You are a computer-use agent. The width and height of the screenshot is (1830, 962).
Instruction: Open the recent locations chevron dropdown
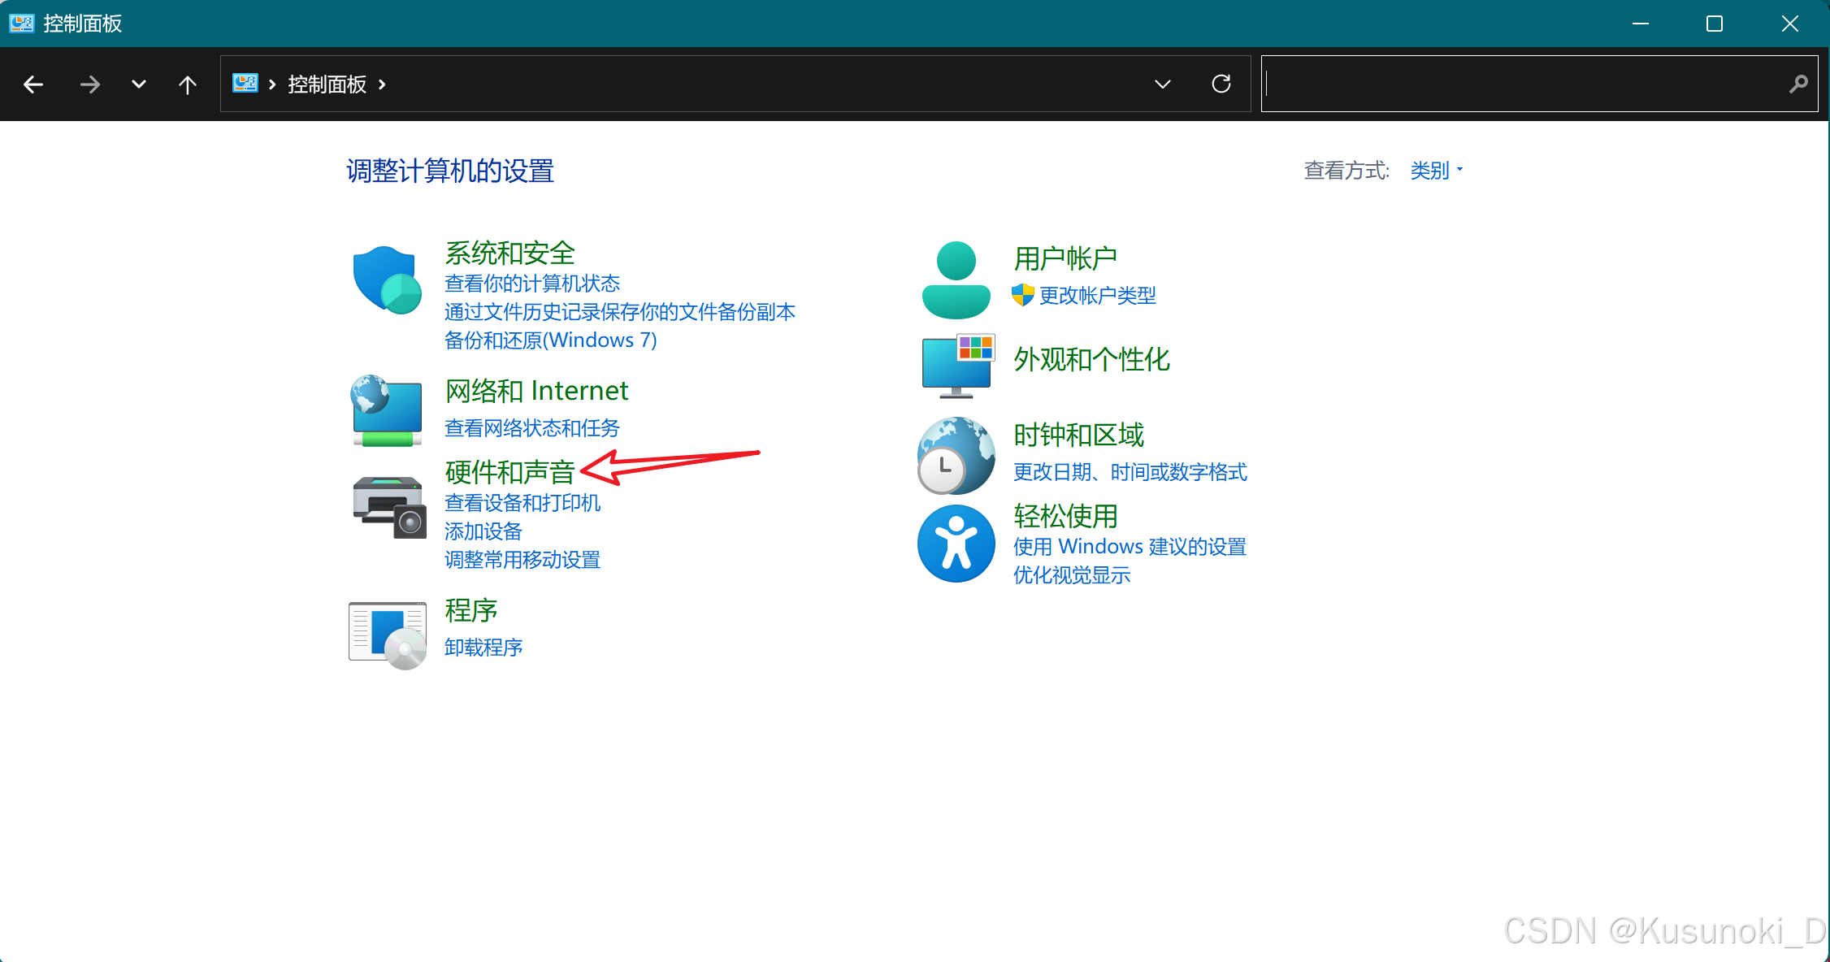[x=139, y=84]
